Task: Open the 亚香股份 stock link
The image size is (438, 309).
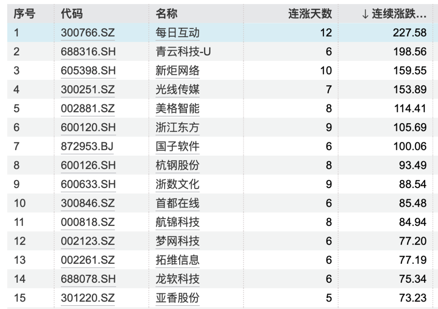Action: (177, 298)
